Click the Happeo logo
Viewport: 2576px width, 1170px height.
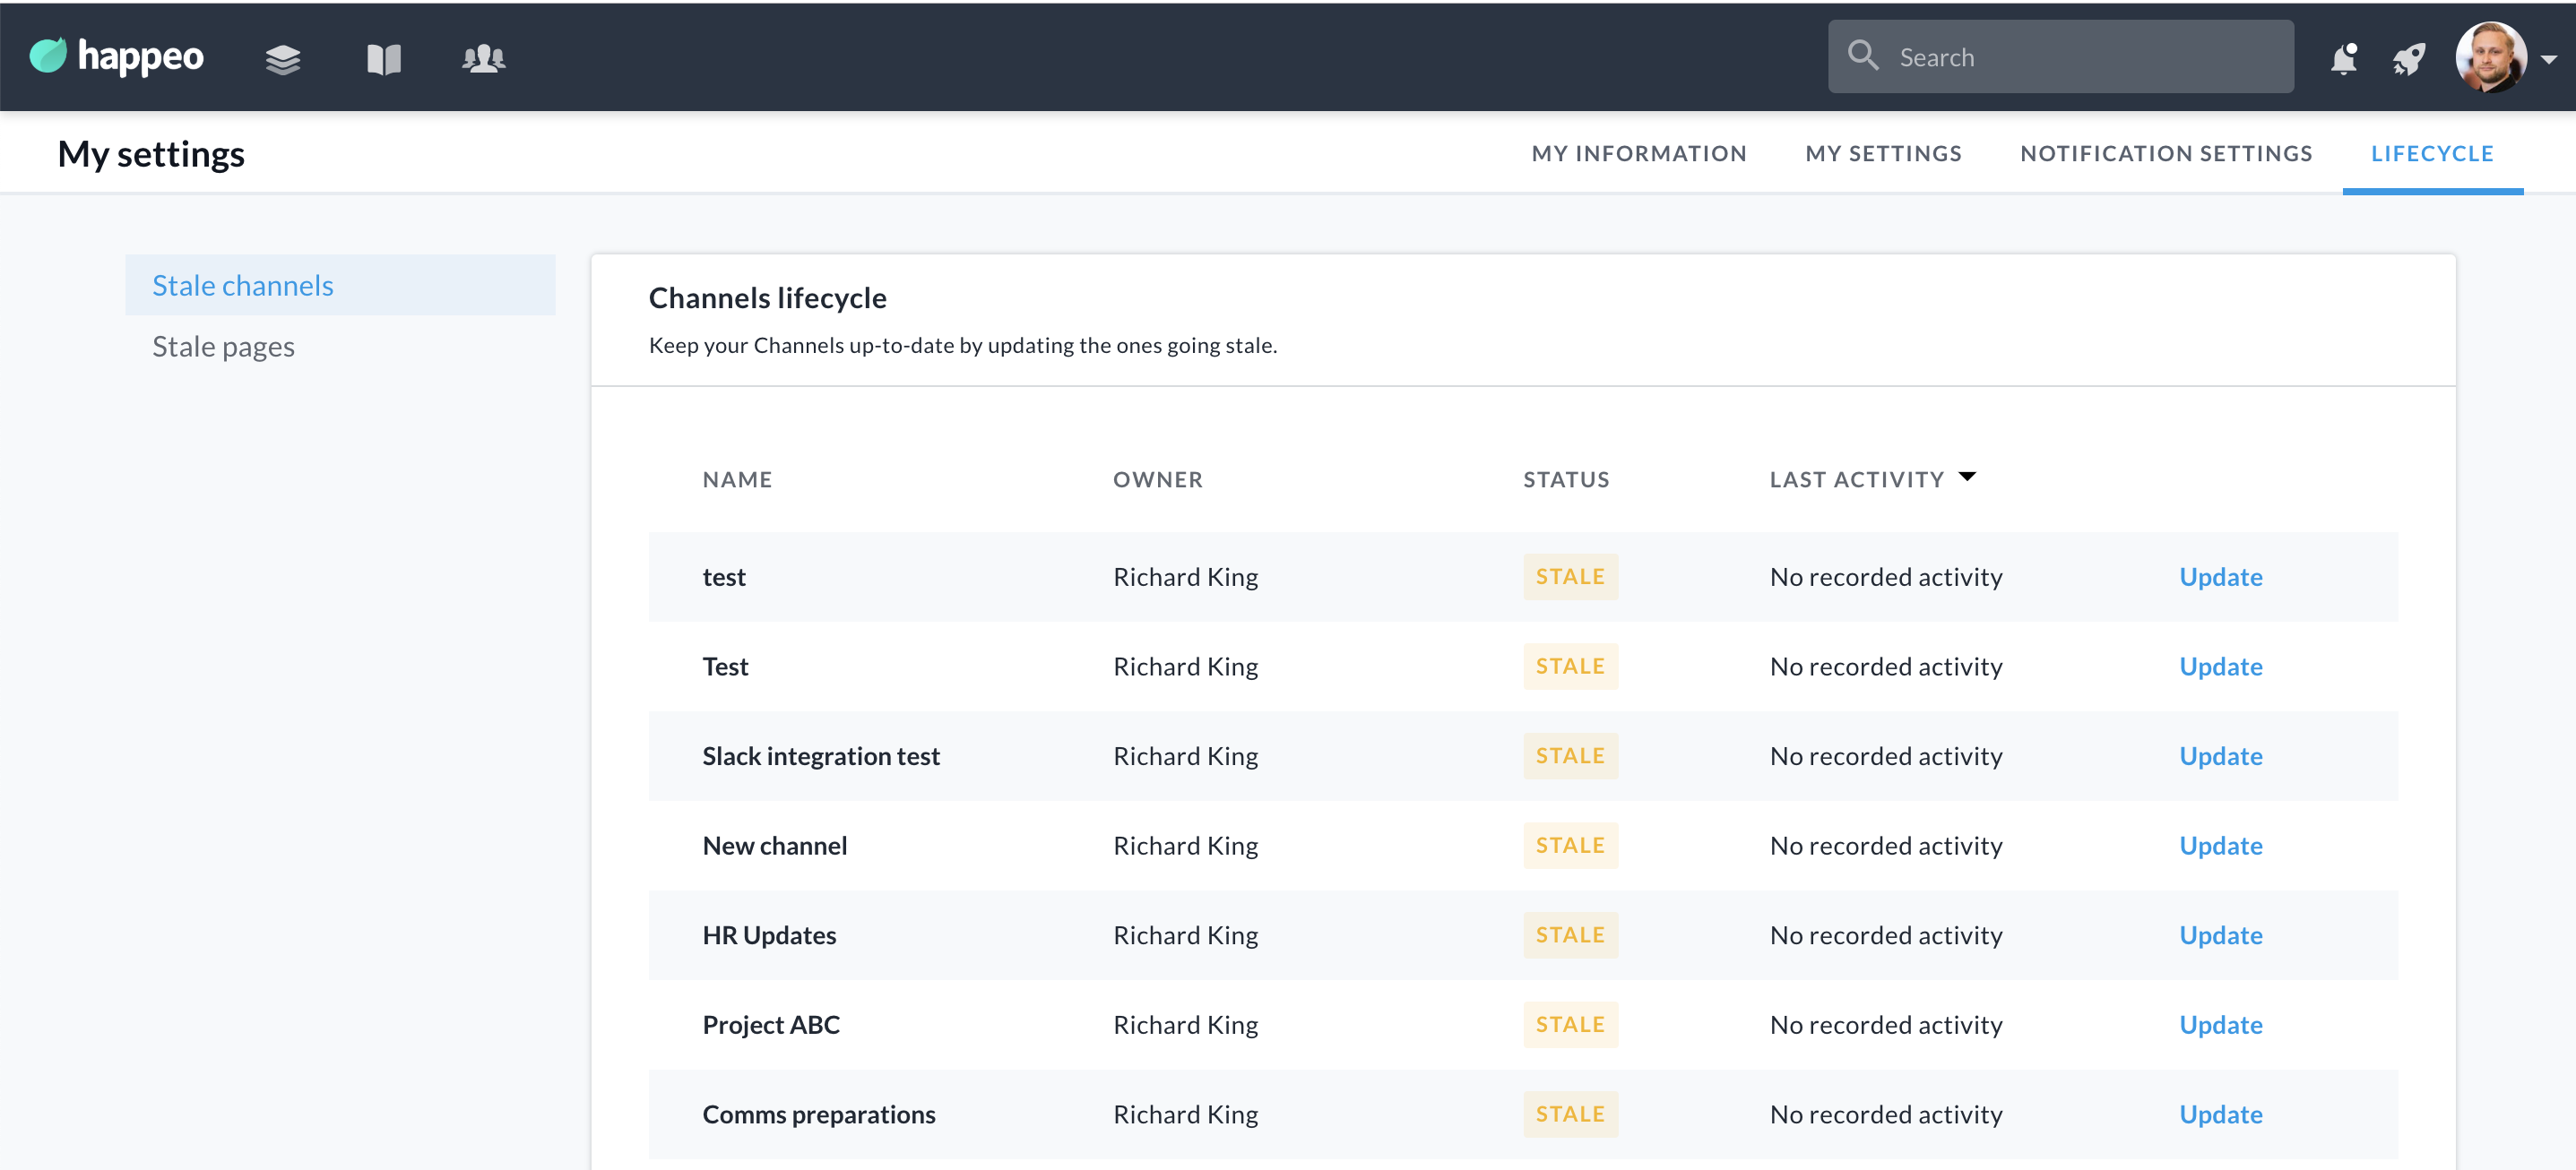coord(116,57)
